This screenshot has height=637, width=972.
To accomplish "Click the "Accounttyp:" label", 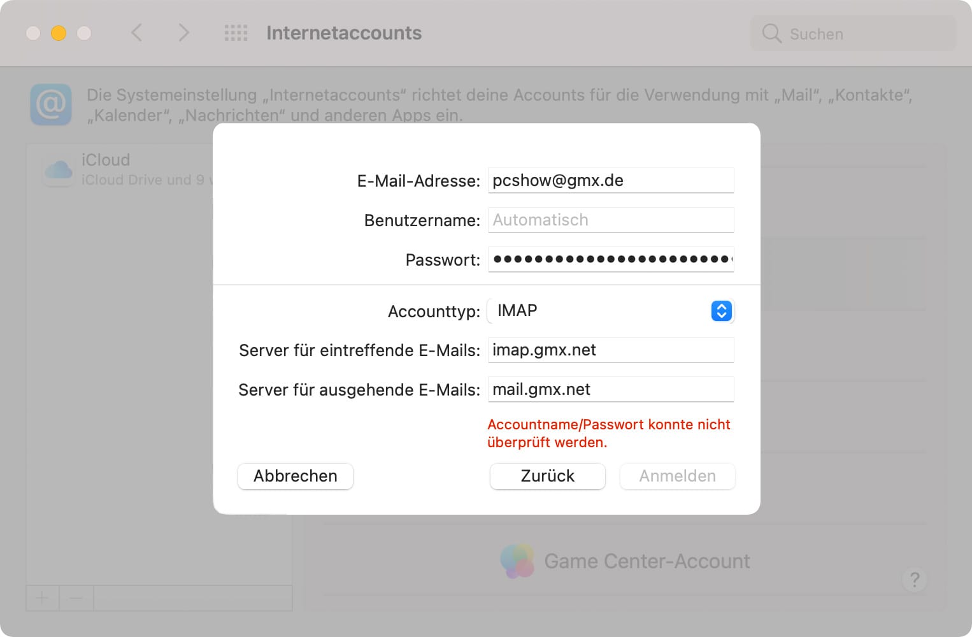I will point(434,311).
